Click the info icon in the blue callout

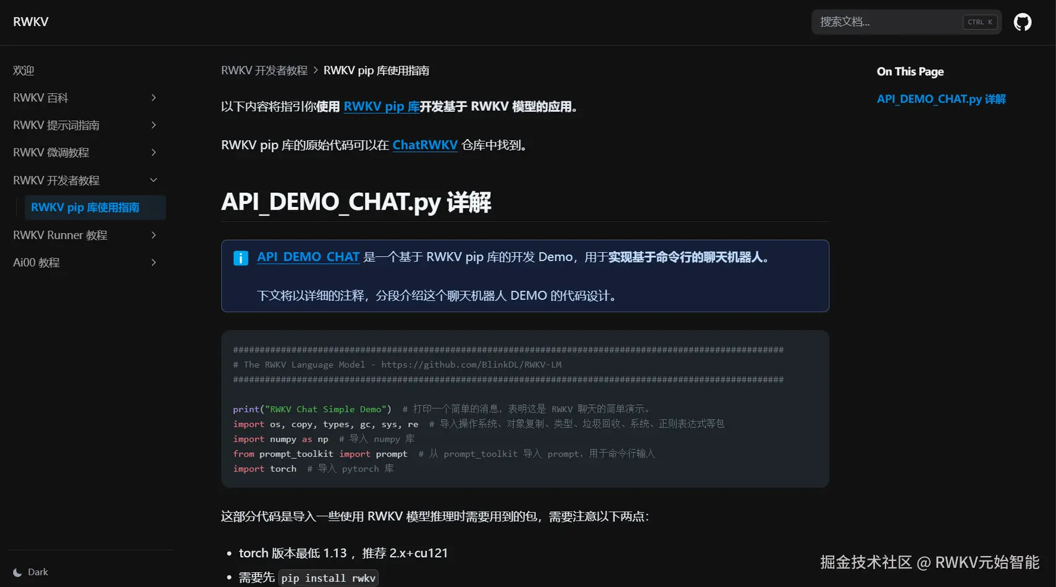(x=240, y=258)
